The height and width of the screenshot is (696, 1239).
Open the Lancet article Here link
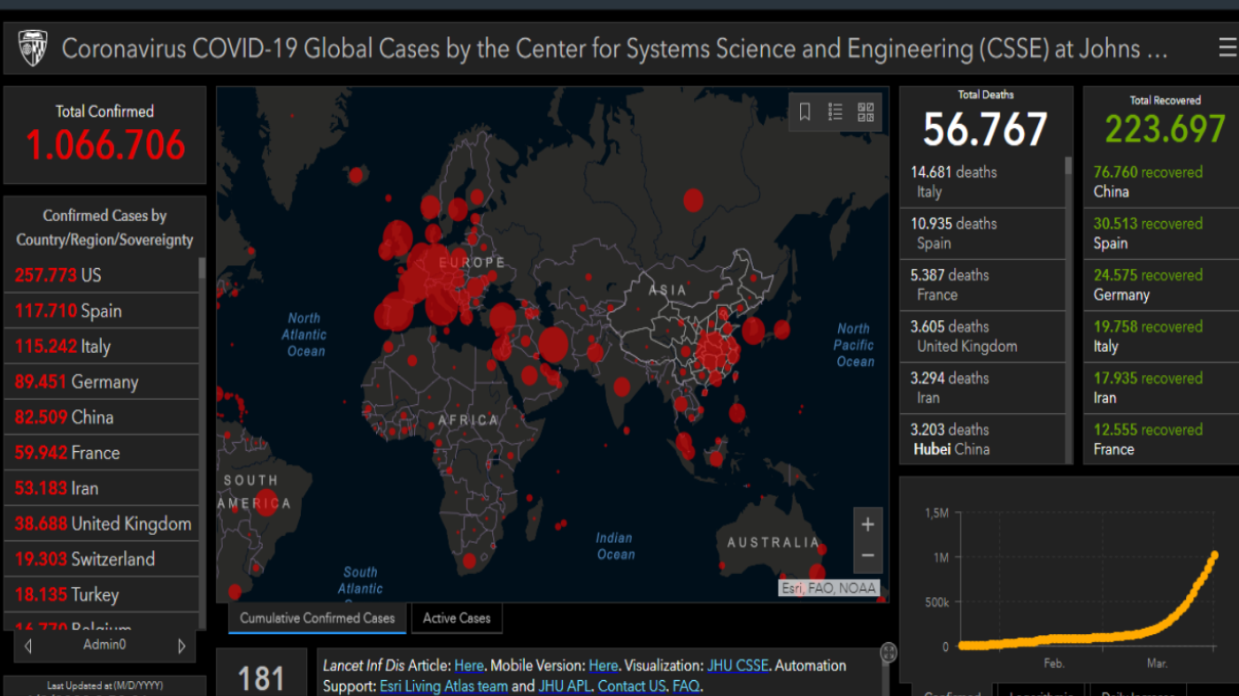point(468,666)
